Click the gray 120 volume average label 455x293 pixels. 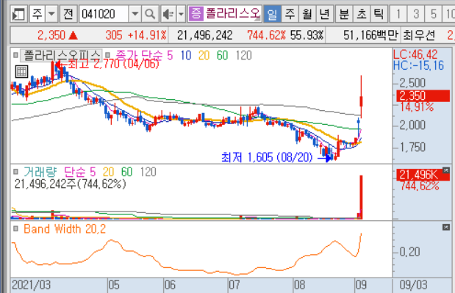148,172
